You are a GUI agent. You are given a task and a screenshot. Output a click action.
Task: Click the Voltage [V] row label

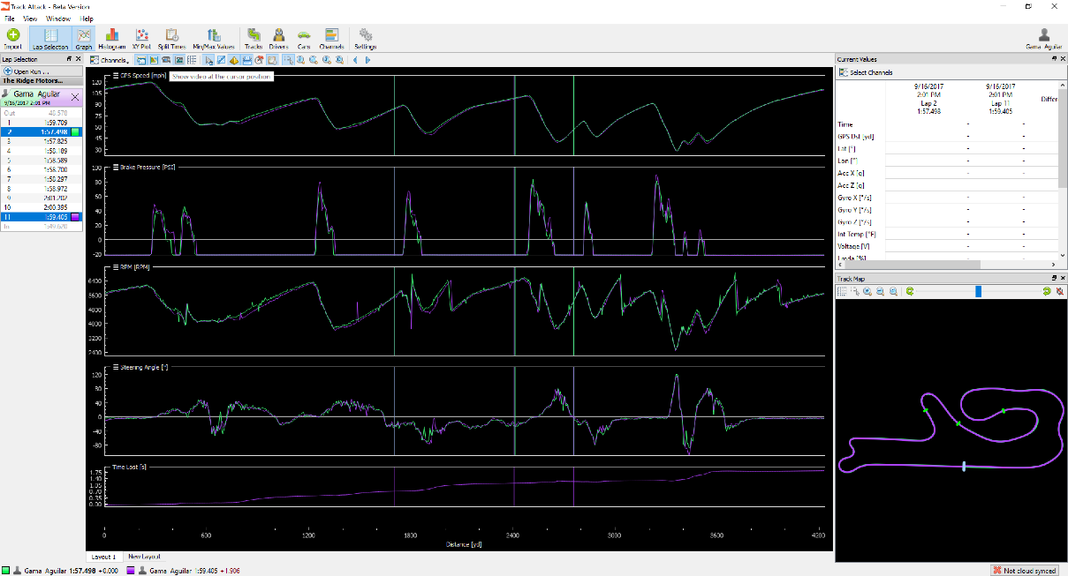[852, 246]
